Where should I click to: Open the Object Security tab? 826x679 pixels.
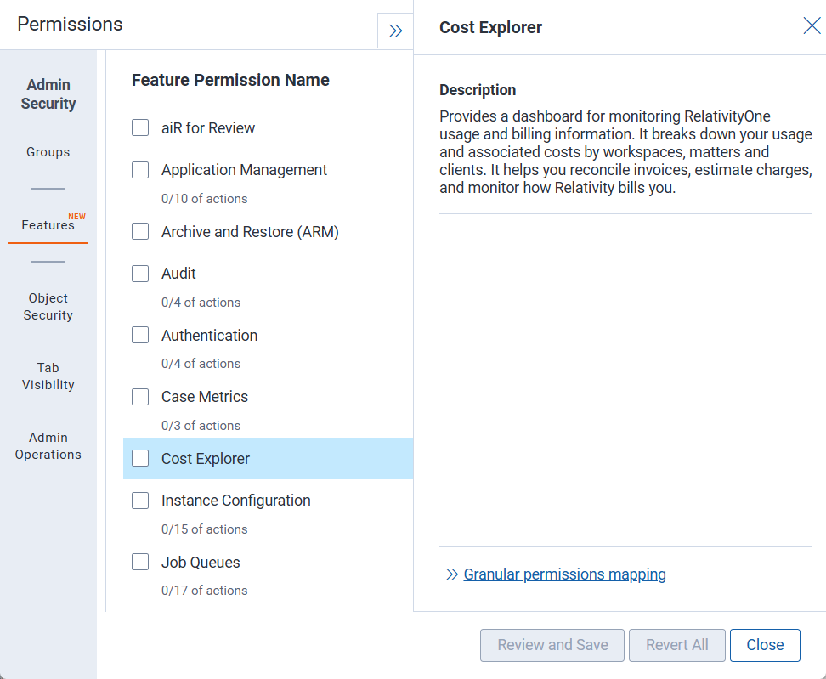(48, 307)
